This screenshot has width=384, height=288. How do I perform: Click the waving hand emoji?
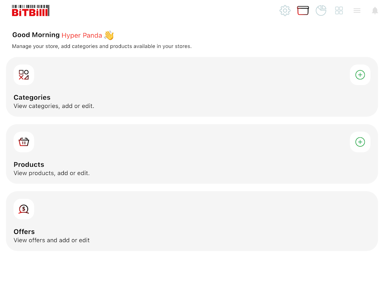109,35
